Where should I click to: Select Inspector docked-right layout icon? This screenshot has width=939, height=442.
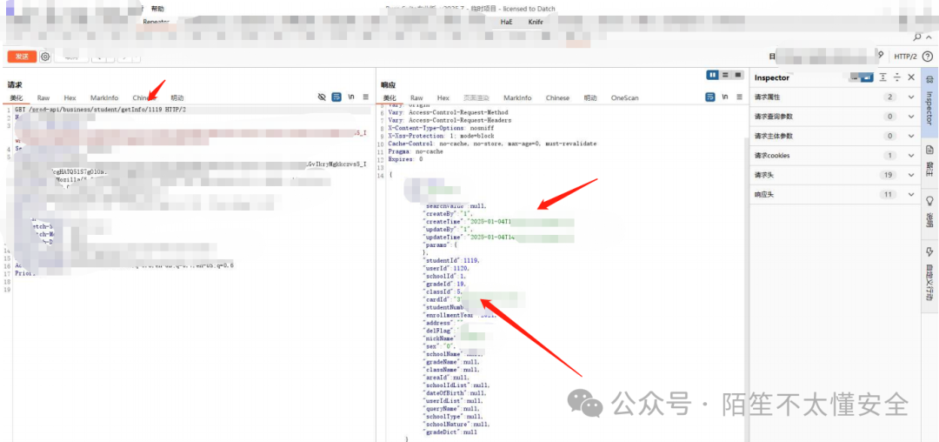coord(867,77)
